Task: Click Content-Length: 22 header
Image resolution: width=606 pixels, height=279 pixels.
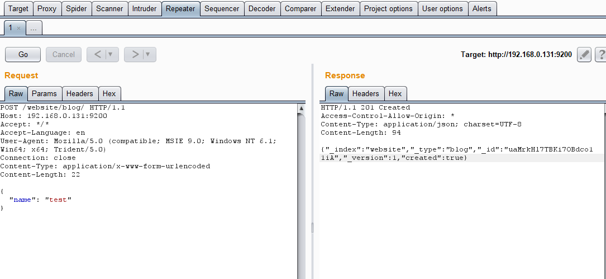Action: coord(40,174)
